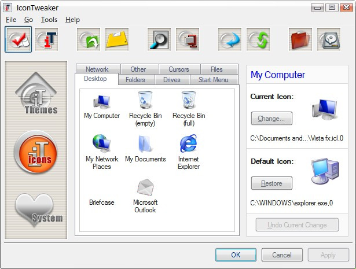
Task: Click the Apply button
Action: tap(328, 255)
